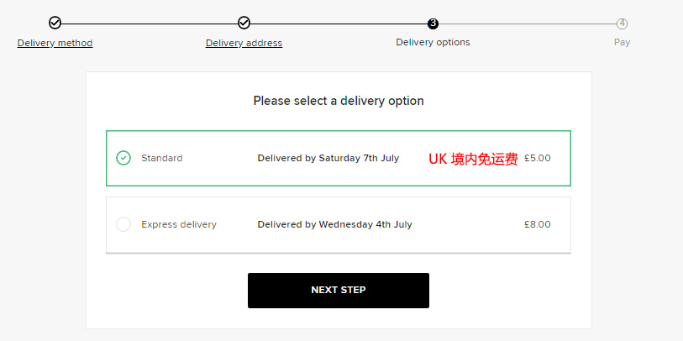Click 'Delivered by Saturday 7th July' text
Screen dimensions: 683x341
[x=328, y=158]
